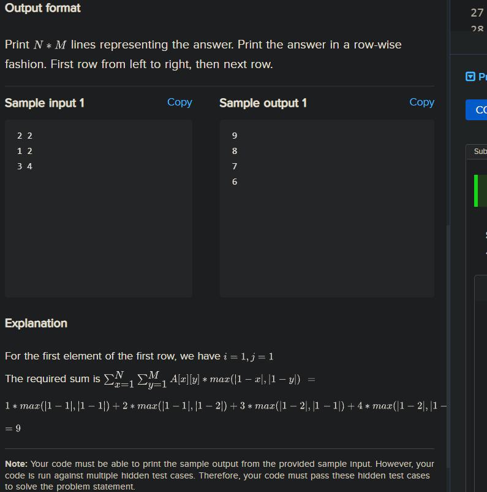Copy the Sample input 1 text

tap(179, 102)
